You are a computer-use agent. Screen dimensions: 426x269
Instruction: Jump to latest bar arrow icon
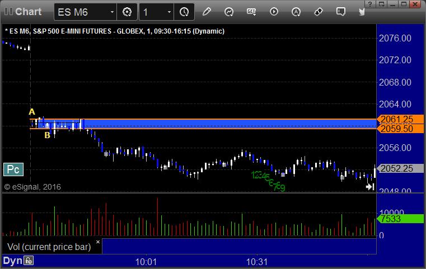coord(370,187)
